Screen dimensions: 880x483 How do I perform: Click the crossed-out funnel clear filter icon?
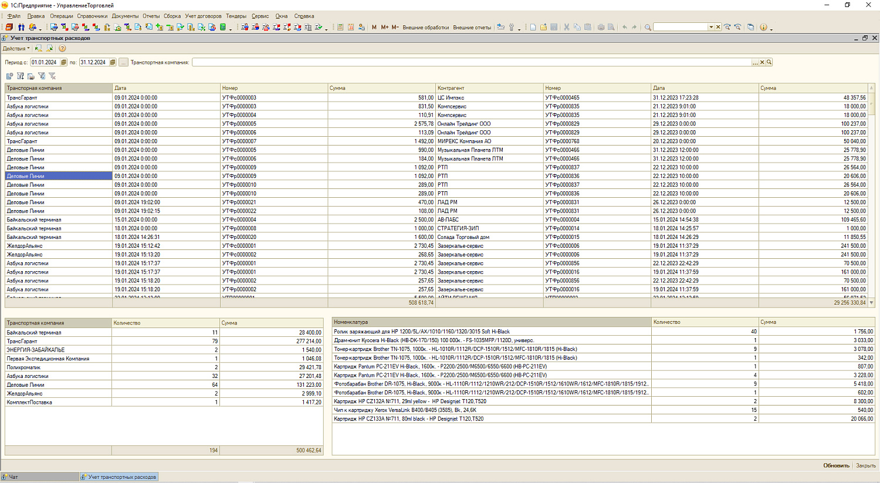52,76
